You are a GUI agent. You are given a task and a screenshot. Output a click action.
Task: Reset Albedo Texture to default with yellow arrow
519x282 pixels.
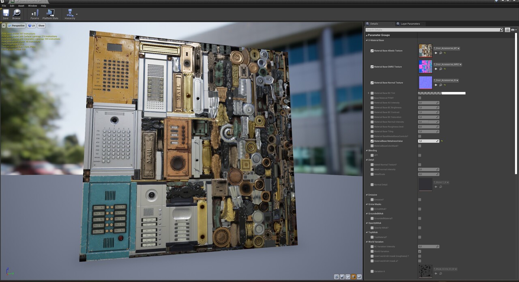pyautogui.click(x=445, y=53)
